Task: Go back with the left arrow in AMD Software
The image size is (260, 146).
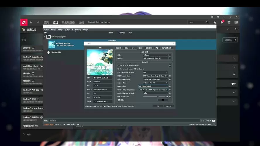Action: pos(31,22)
